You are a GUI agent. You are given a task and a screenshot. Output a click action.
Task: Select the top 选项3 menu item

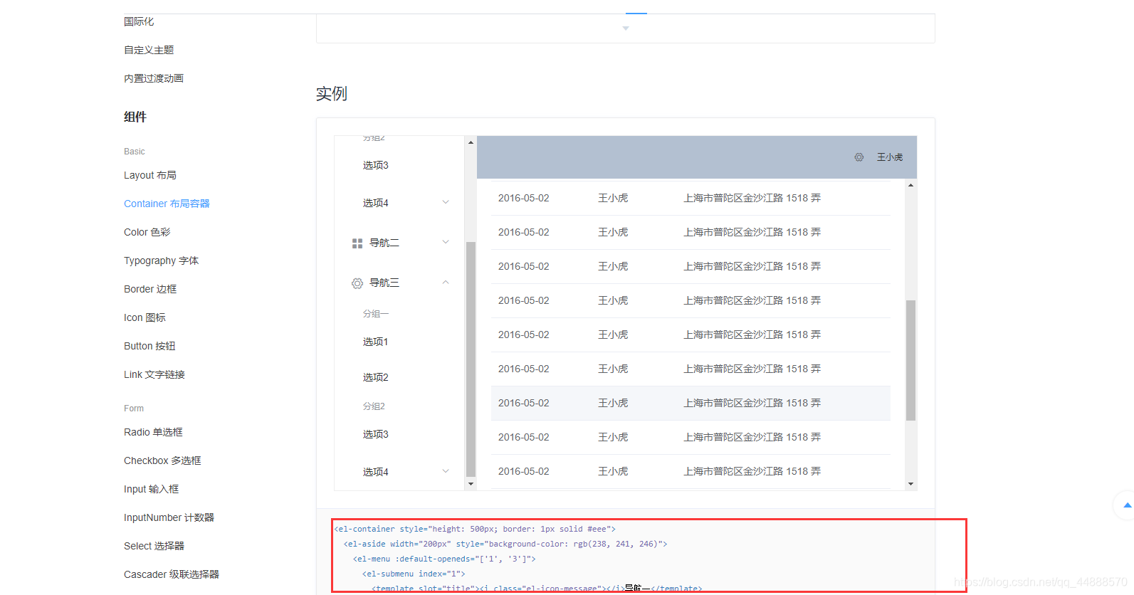pyautogui.click(x=376, y=165)
